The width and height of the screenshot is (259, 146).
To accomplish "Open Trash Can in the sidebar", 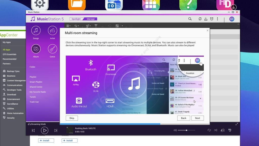I will (x=34, y=102).
